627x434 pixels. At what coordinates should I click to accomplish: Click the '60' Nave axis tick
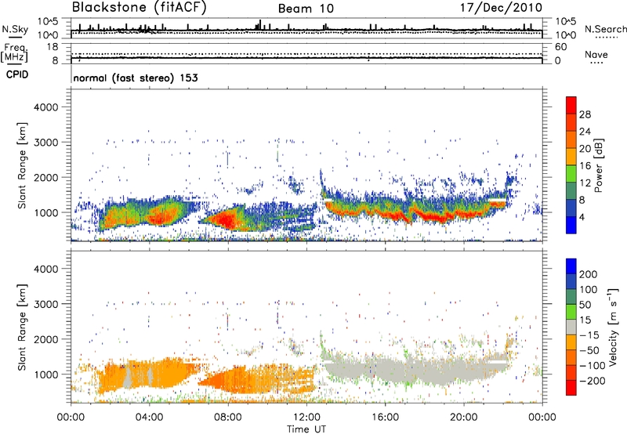[561, 47]
